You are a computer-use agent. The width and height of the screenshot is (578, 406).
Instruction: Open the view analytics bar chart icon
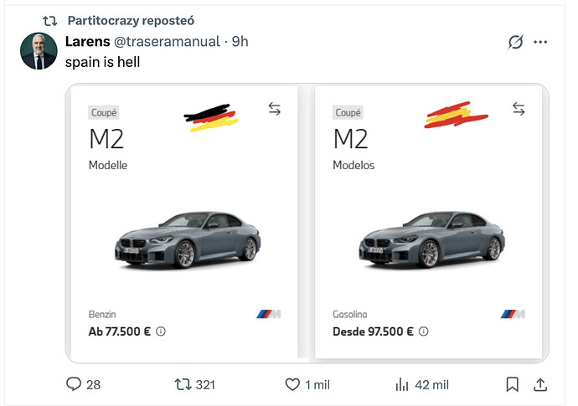(x=402, y=385)
